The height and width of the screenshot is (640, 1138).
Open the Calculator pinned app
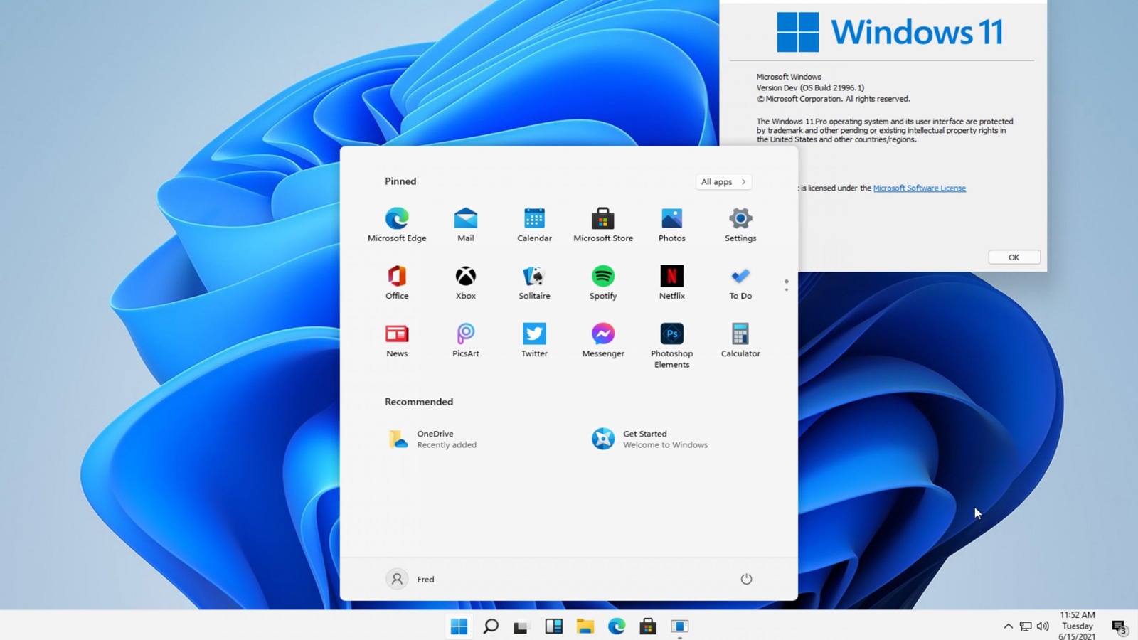(740, 334)
